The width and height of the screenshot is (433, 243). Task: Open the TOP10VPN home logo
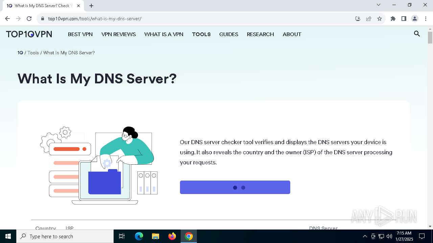click(29, 34)
